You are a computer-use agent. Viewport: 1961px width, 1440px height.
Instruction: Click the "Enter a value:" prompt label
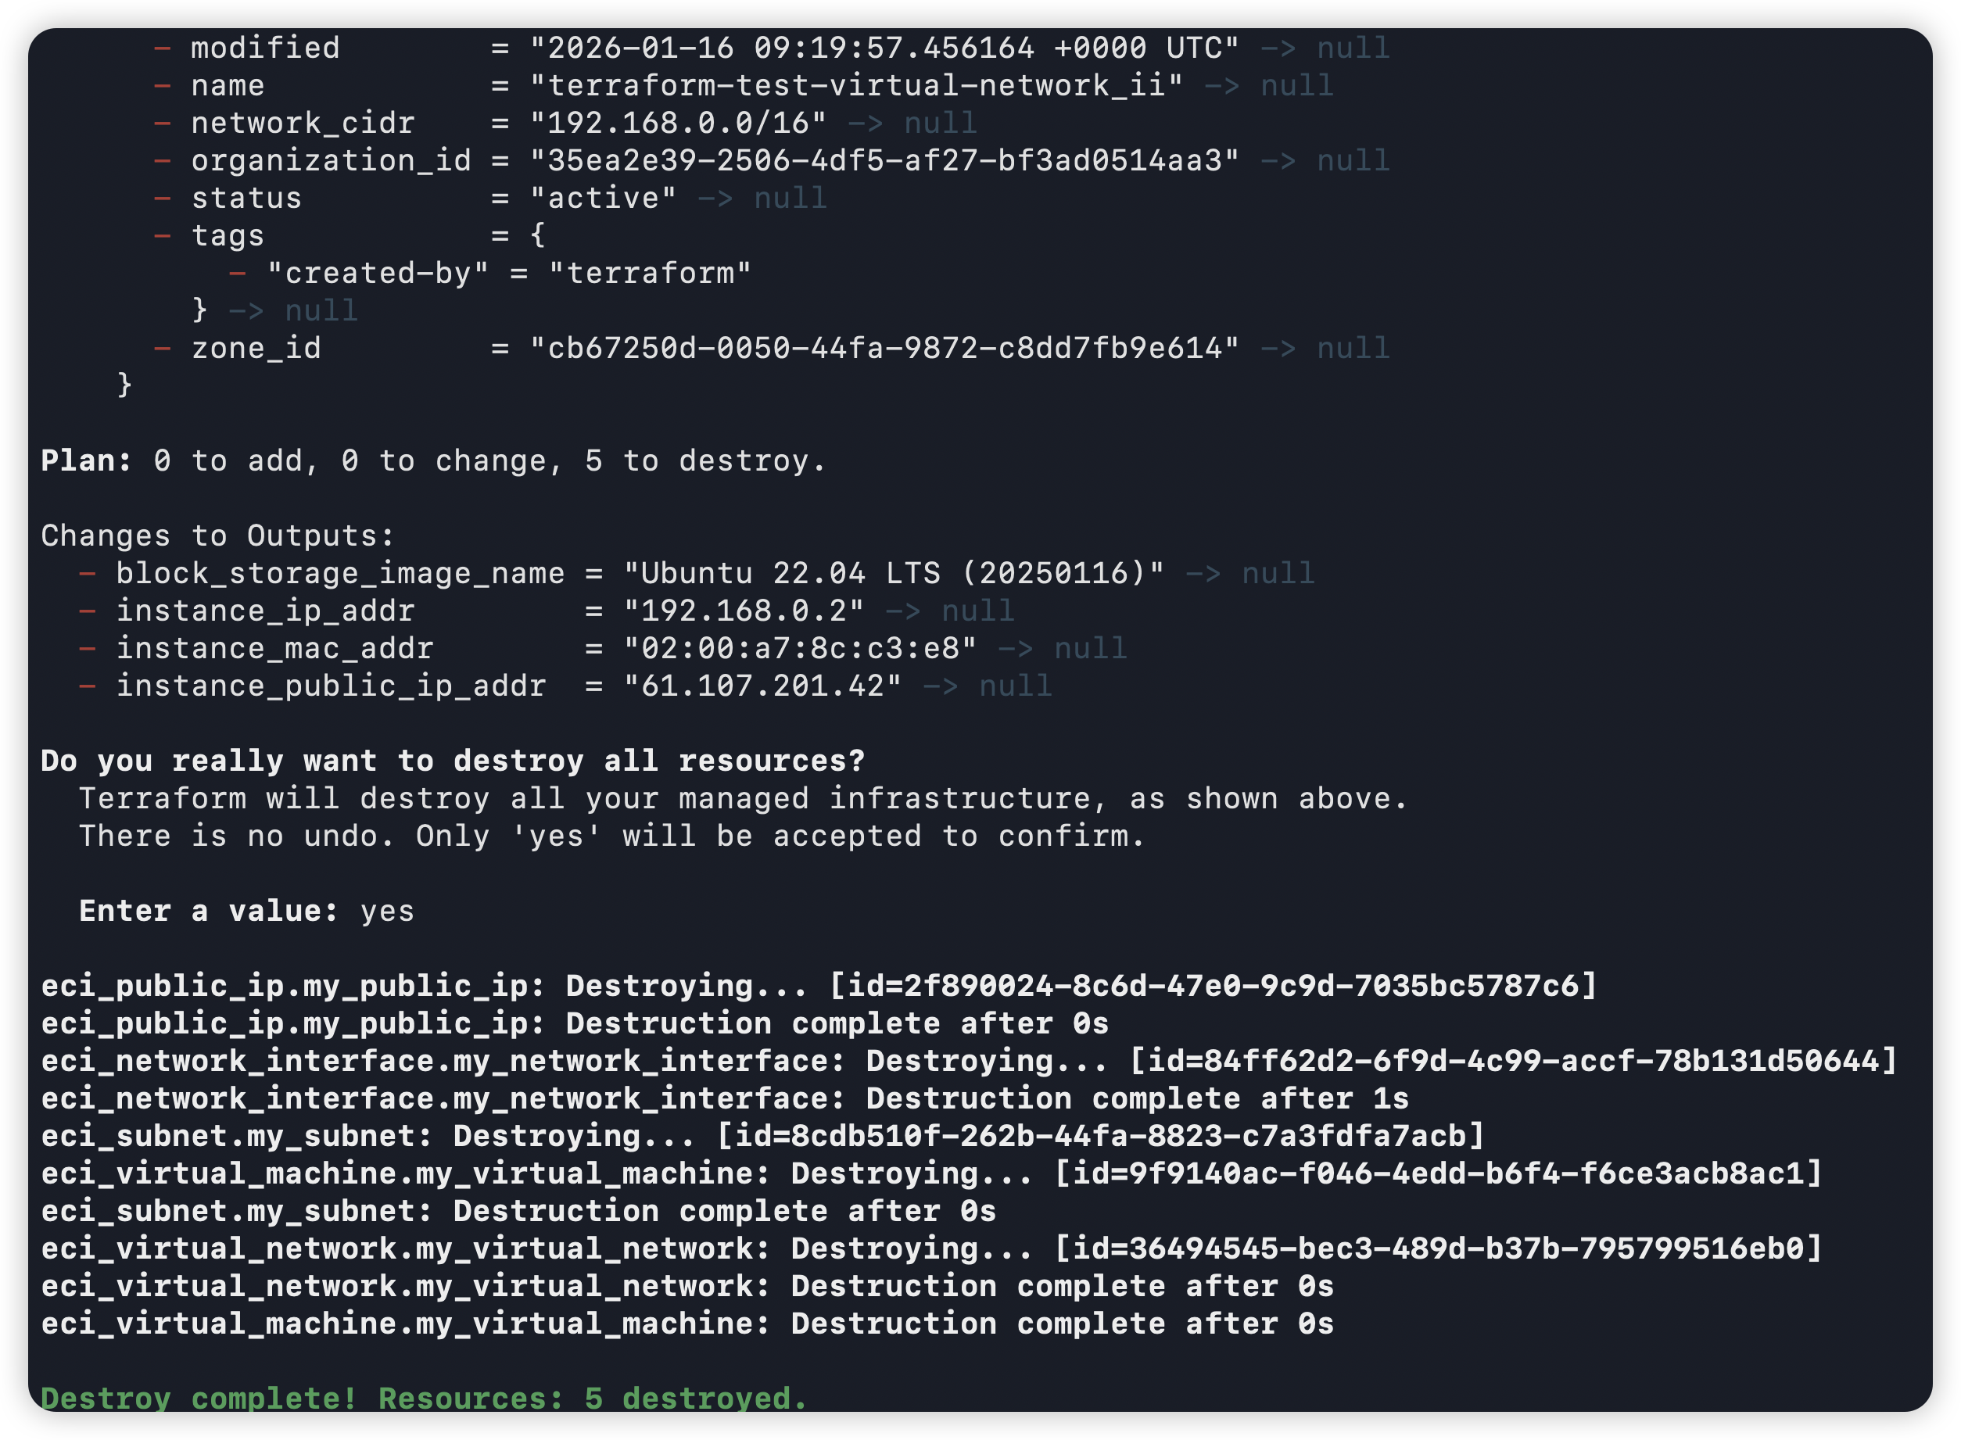[209, 911]
